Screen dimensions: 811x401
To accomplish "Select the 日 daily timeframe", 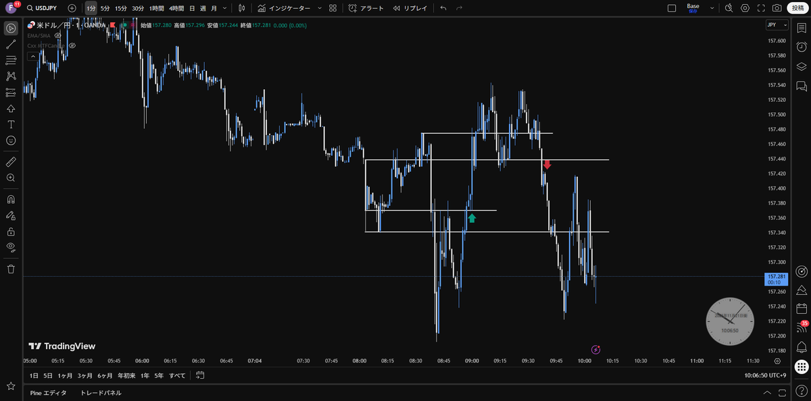I will [192, 8].
